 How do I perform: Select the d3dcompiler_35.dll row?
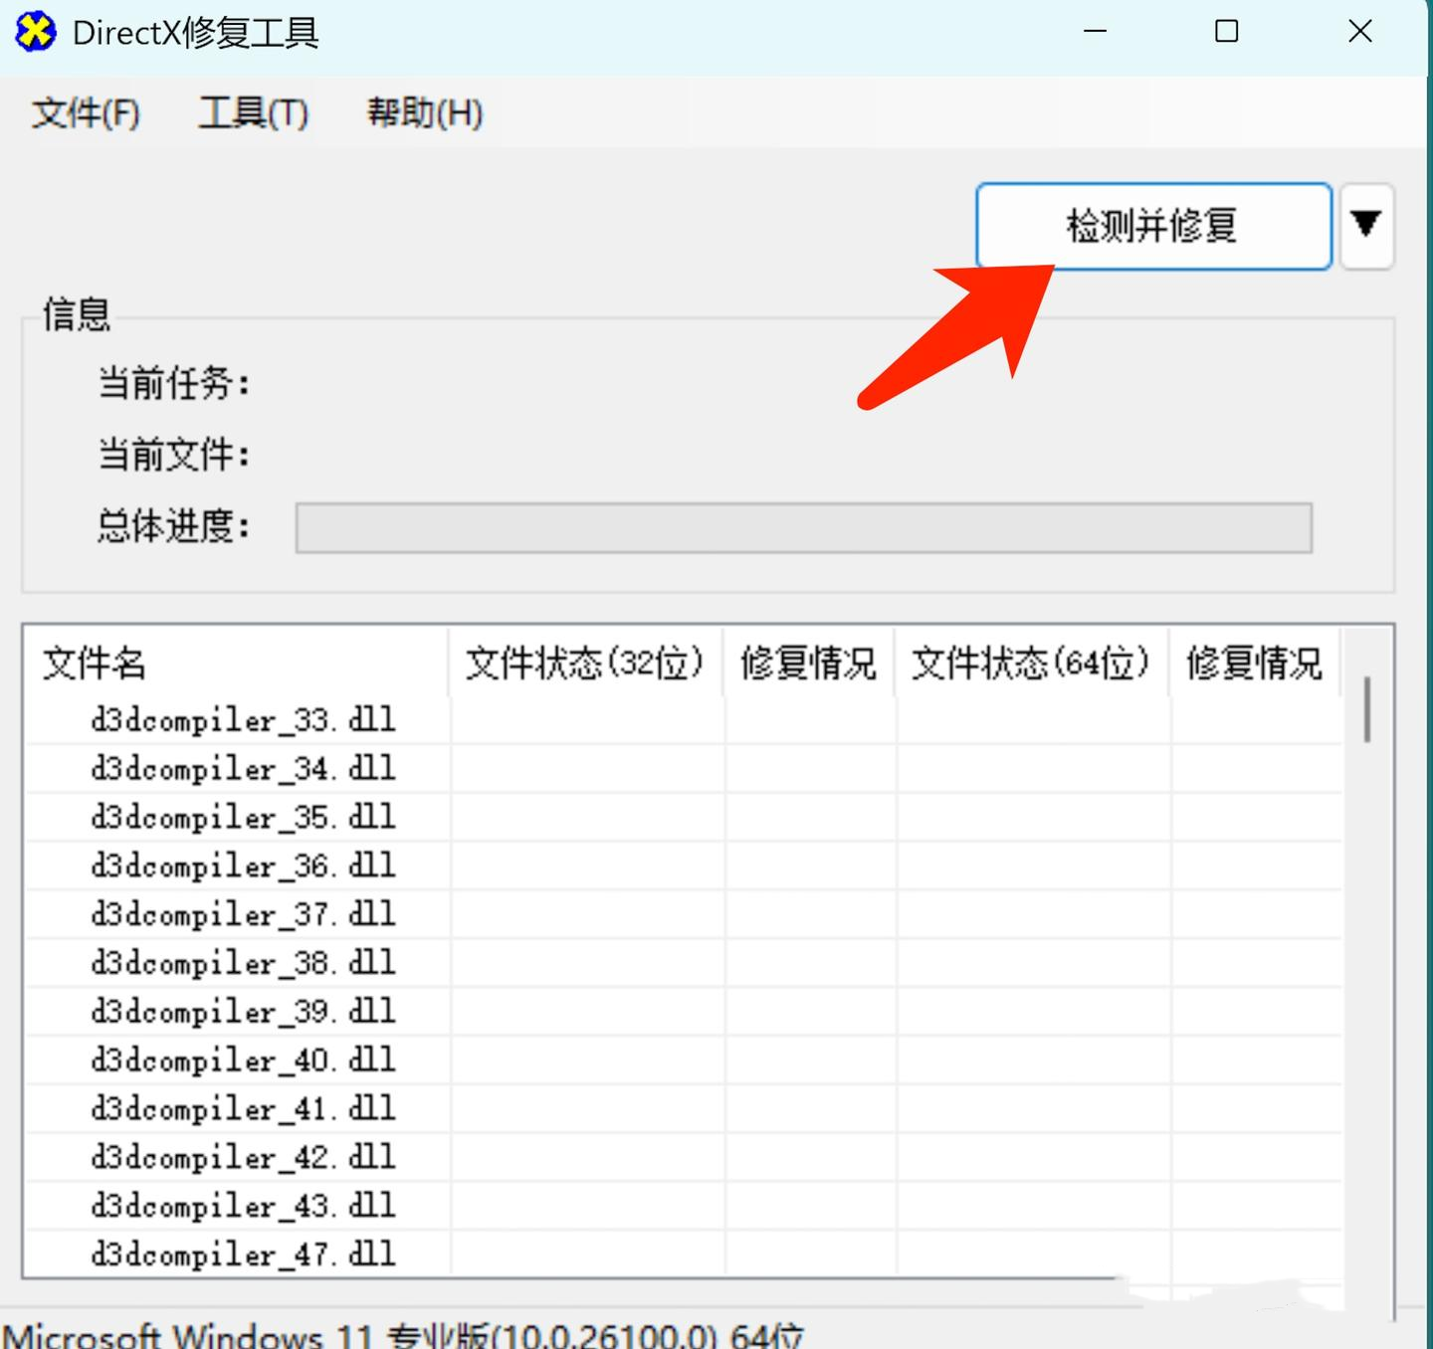click(x=684, y=817)
